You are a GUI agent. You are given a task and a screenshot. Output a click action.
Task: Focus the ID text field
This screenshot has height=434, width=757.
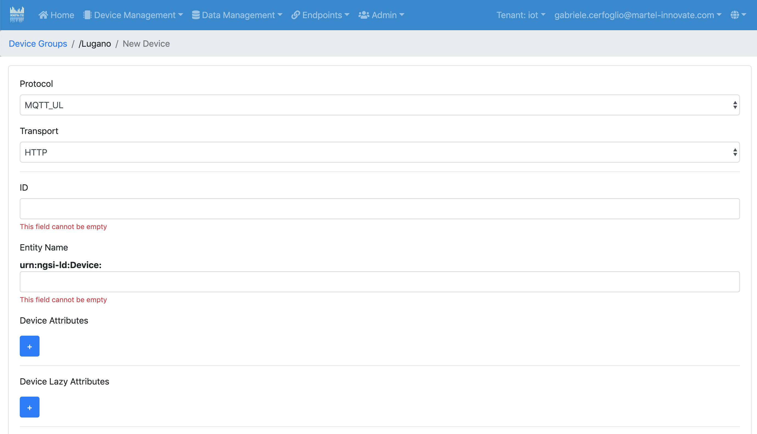(379, 209)
